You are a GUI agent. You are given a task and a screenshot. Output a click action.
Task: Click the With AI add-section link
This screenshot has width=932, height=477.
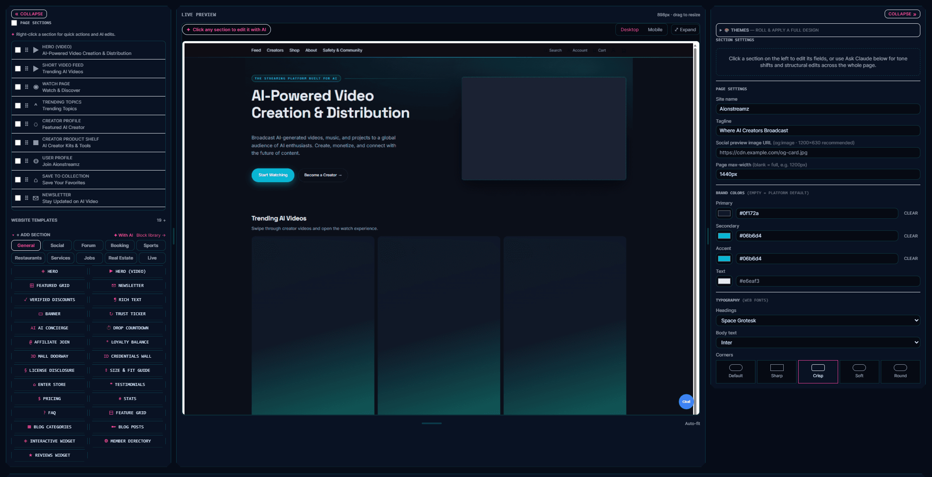click(x=123, y=235)
